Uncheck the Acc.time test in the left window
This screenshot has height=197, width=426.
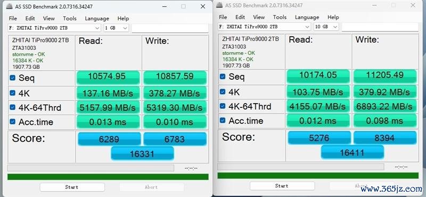(12, 122)
